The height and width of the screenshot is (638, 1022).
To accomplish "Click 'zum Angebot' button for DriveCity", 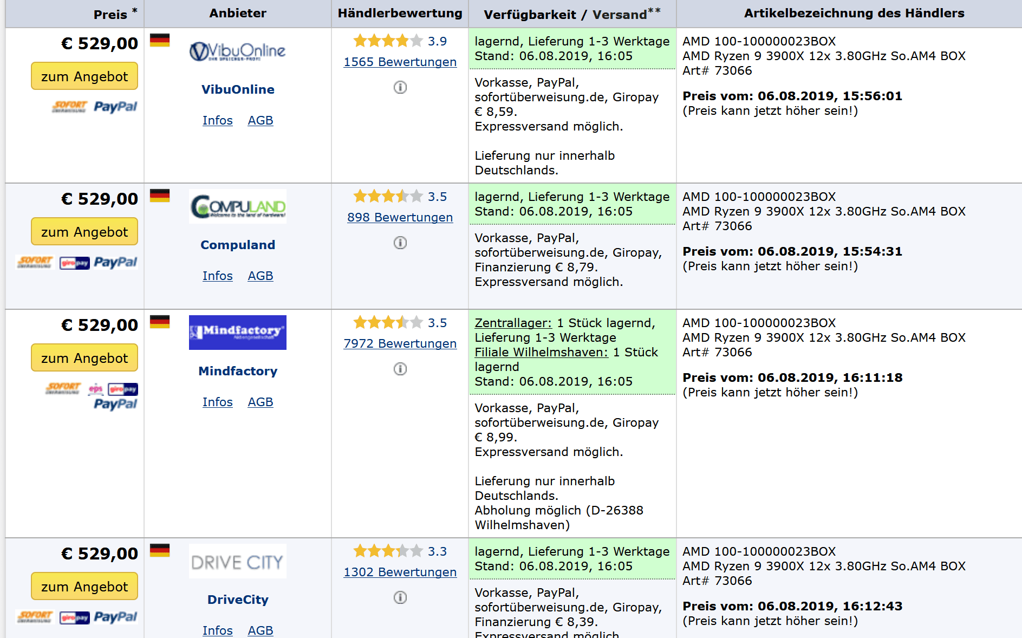I will tap(84, 587).
